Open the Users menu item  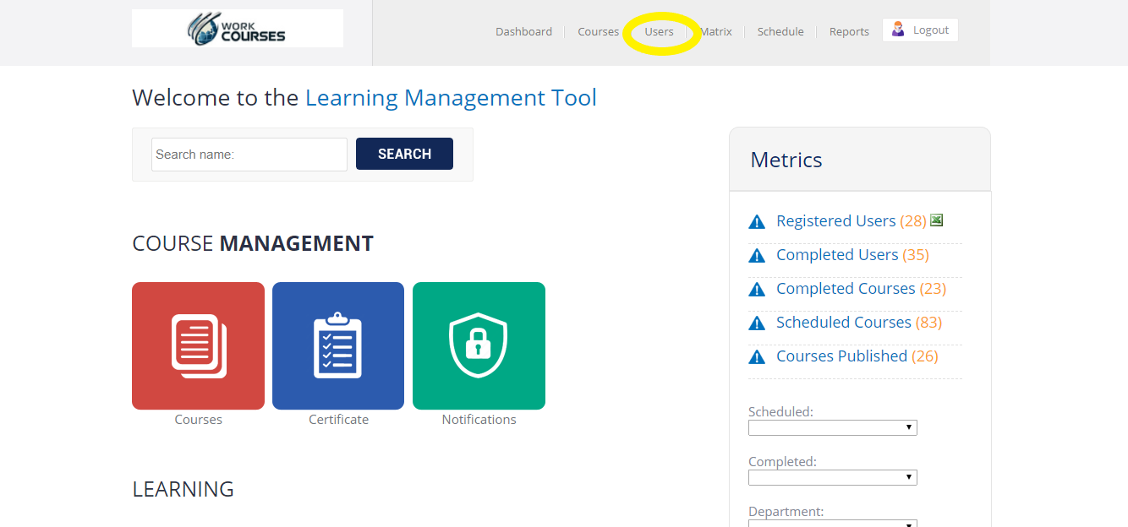pyautogui.click(x=659, y=32)
